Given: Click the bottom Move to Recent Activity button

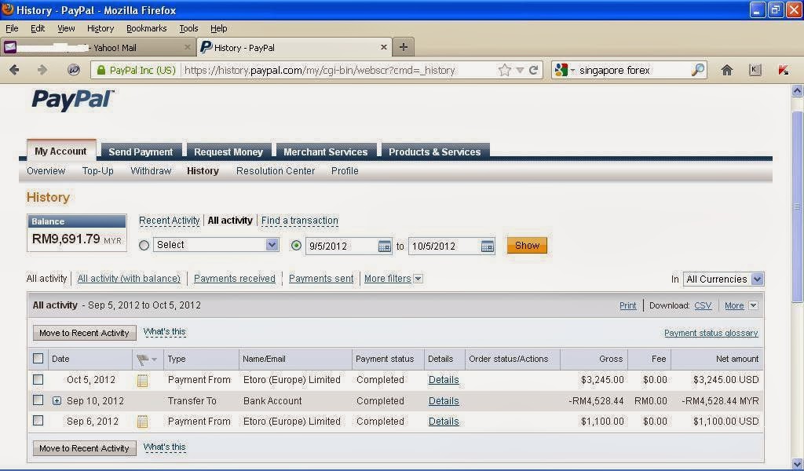Looking at the screenshot, I should [x=84, y=448].
